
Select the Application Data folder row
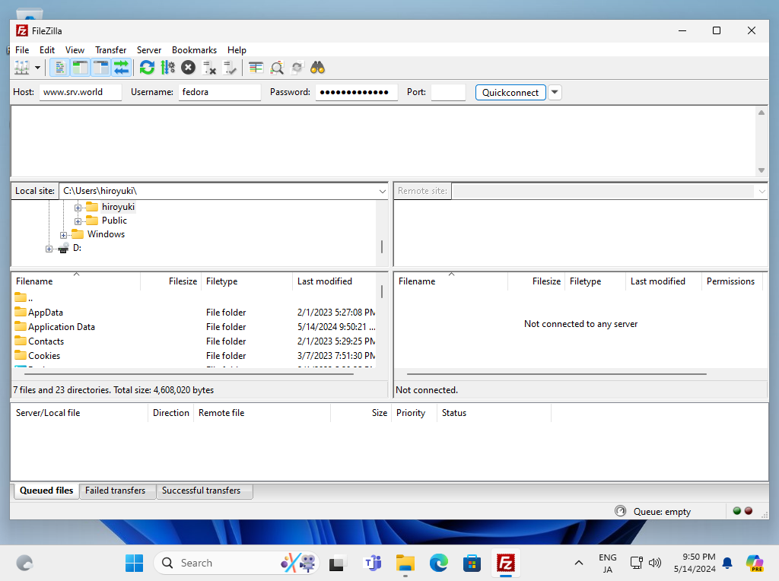(194, 327)
